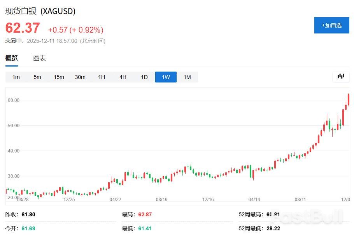Viewport: 354px width, 235px height.
Task: Select the 1m timeframe
Action: (x=16, y=77)
